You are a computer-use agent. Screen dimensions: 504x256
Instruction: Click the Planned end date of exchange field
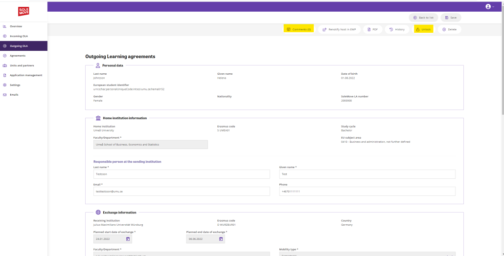tap(206, 239)
